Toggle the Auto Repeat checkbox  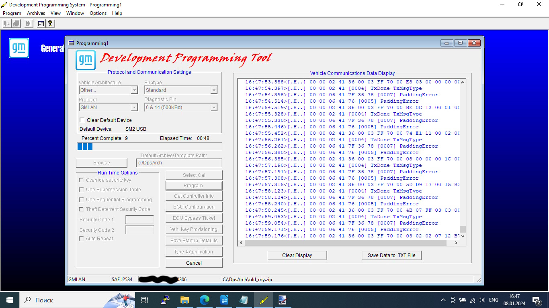82,239
